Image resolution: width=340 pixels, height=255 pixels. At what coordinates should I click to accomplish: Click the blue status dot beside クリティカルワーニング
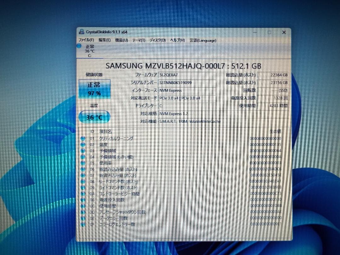[82, 138]
